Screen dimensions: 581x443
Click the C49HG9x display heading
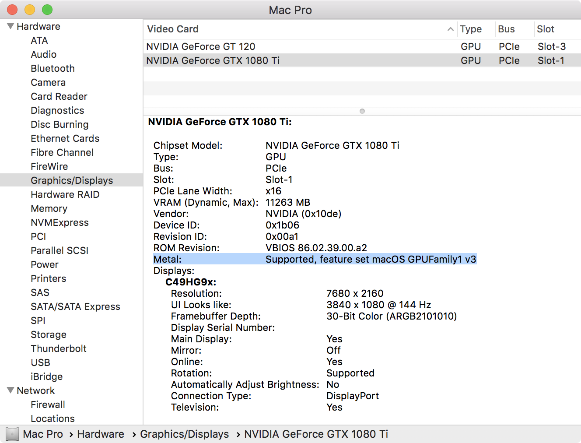[191, 282]
